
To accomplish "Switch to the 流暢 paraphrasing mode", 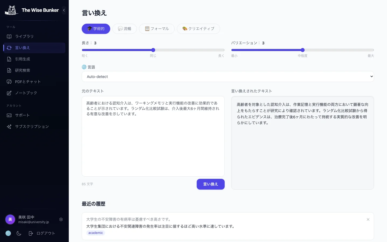I will point(124,29).
